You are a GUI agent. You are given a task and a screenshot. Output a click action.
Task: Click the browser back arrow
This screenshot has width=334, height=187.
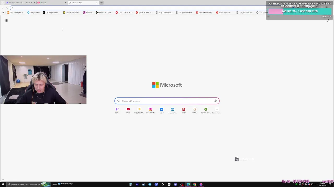point(3,8)
